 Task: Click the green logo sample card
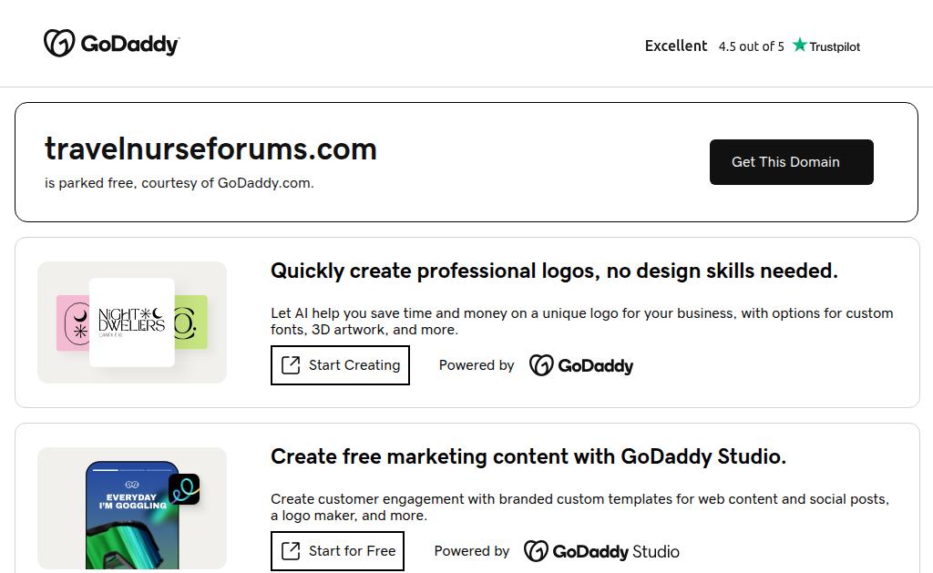pyautogui.click(x=191, y=322)
